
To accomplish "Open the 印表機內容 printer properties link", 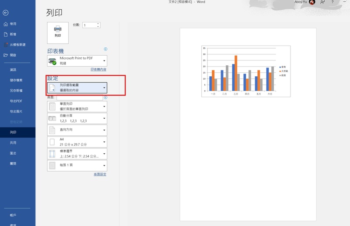I will pos(98,70).
